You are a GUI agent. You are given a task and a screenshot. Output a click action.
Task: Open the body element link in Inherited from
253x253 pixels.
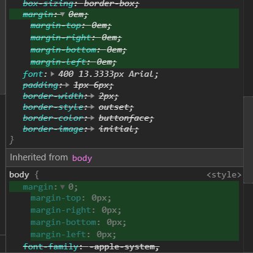click(x=82, y=158)
